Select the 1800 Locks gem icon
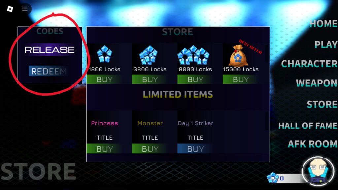This screenshot has width=338, height=190. tap(105, 54)
